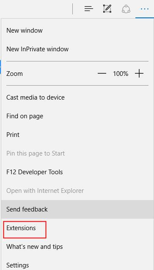Image resolution: width=154 pixels, height=270 pixels.
Task: Click the Zoom label row
Action: pos(14,74)
